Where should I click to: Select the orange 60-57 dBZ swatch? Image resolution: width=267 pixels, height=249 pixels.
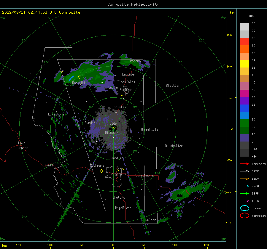click(244, 49)
